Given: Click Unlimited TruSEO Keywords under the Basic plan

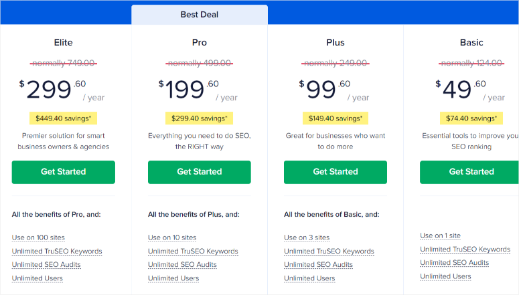Looking at the screenshot, I should coord(465,250).
